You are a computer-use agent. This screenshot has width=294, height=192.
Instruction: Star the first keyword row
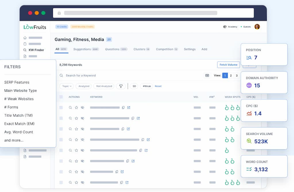click(76, 108)
